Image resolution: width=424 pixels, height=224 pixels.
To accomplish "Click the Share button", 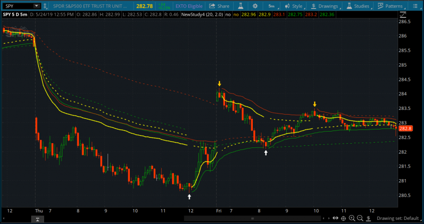I will pos(219,6).
